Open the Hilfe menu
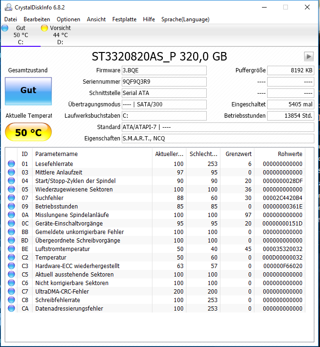 pos(149,19)
